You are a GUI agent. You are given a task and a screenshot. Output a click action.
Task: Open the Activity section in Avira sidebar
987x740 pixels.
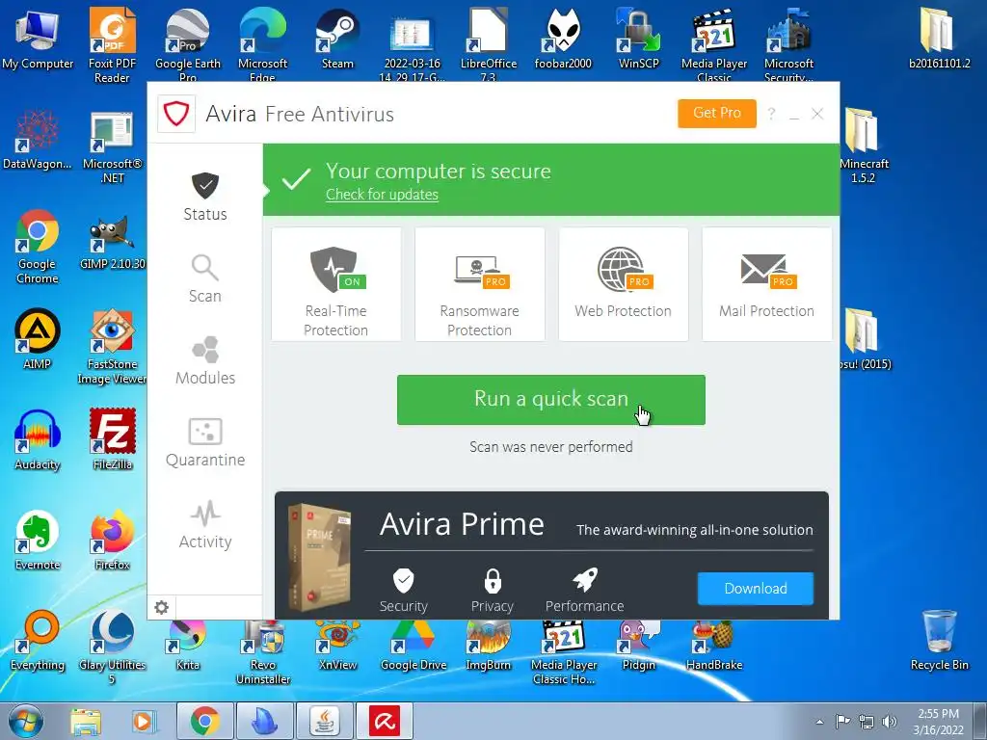tap(205, 524)
